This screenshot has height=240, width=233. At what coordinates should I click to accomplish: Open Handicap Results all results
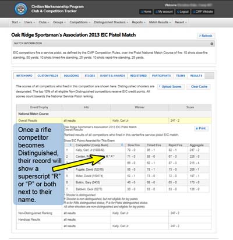click(x=70, y=220)
